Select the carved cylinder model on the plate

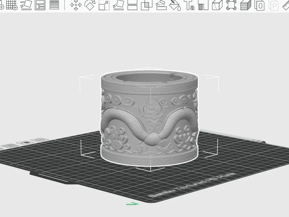[149, 118]
